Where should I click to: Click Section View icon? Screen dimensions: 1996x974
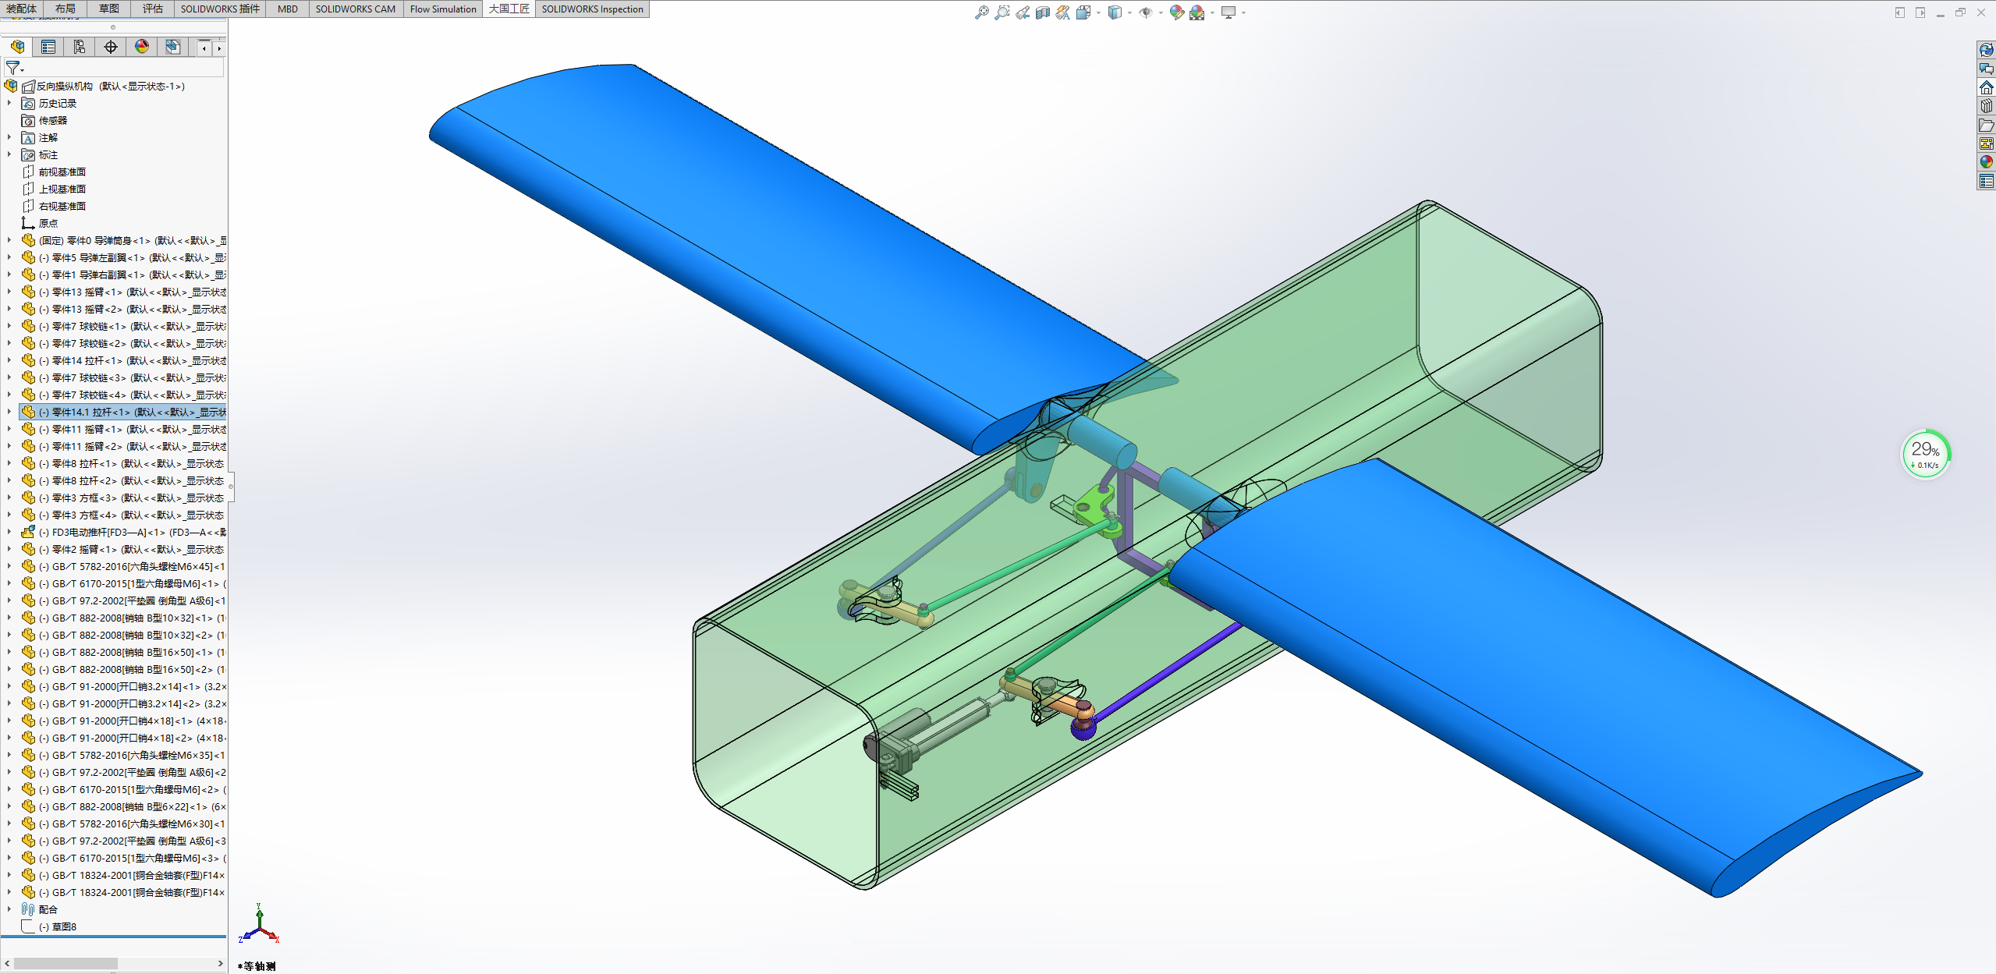tap(1043, 12)
